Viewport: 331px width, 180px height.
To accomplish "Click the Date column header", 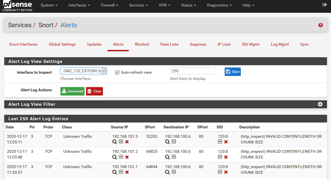I will point(10,127).
